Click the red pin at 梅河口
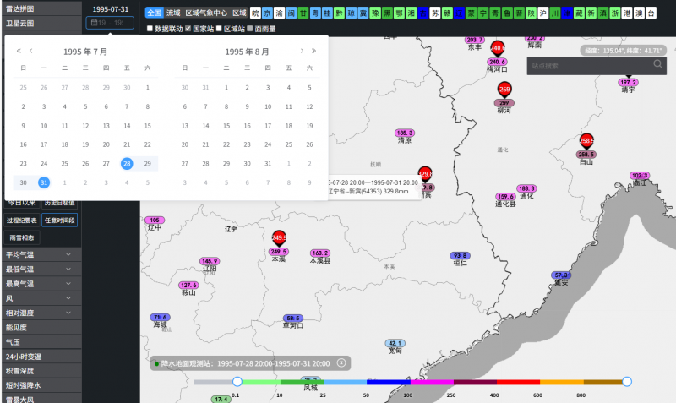This screenshot has width=676, height=403. pyautogui.click(x=497, y=48)
